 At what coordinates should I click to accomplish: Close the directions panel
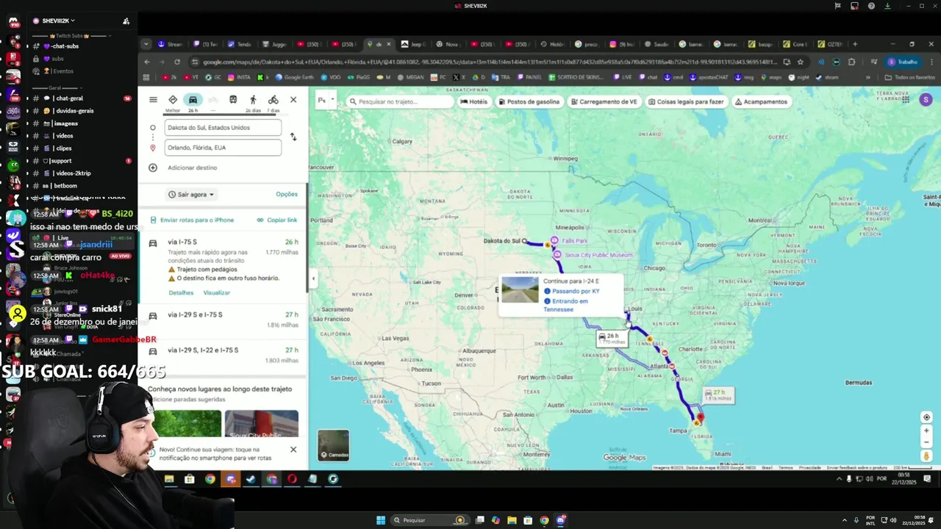coord(293,100)
